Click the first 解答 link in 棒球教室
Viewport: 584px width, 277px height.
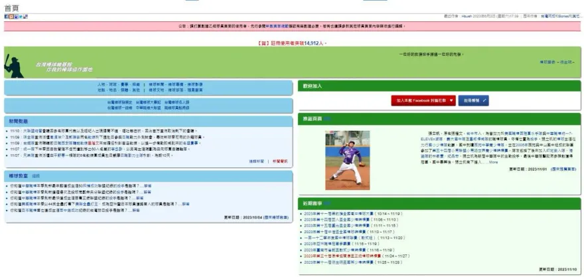(x=147, y=186)
